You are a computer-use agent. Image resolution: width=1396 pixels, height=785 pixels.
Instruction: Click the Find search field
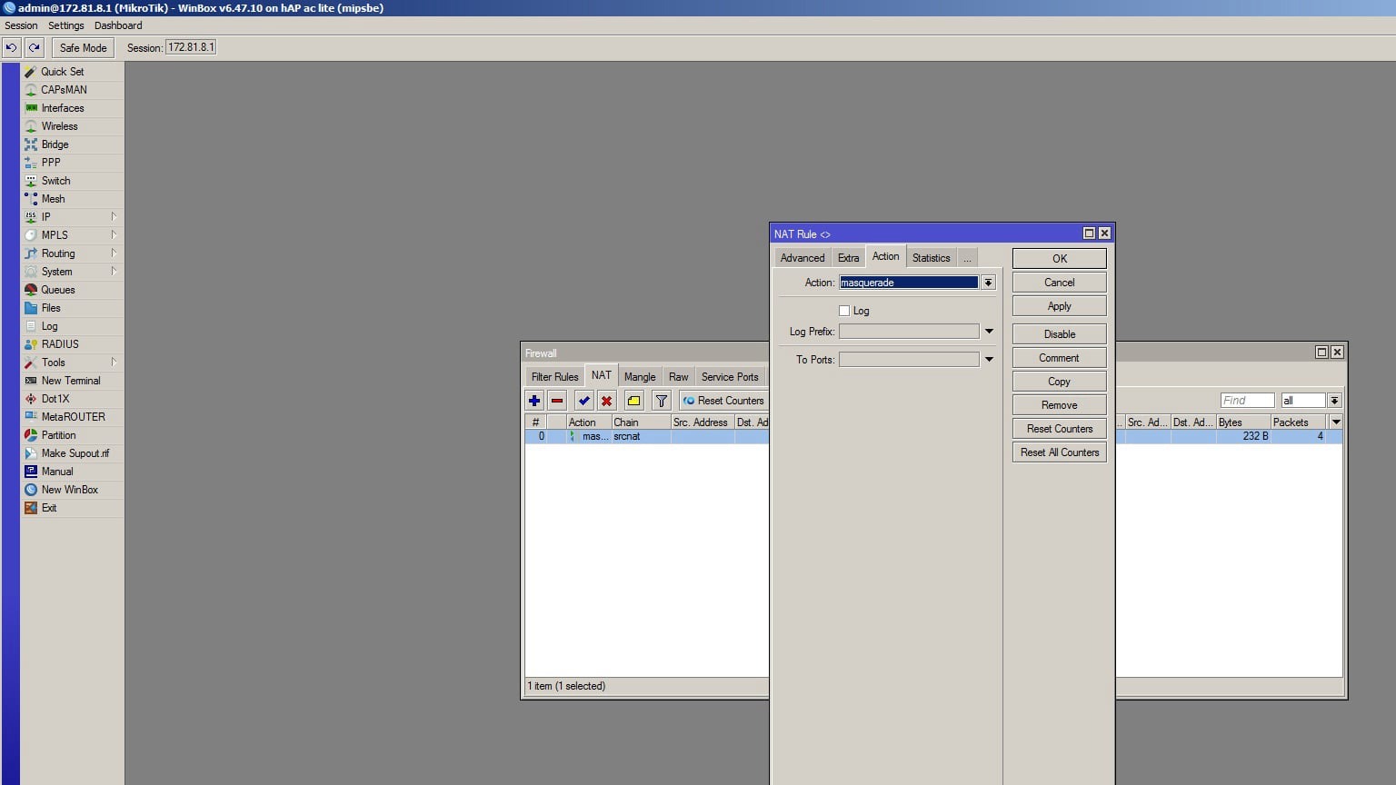point(1246,401)
